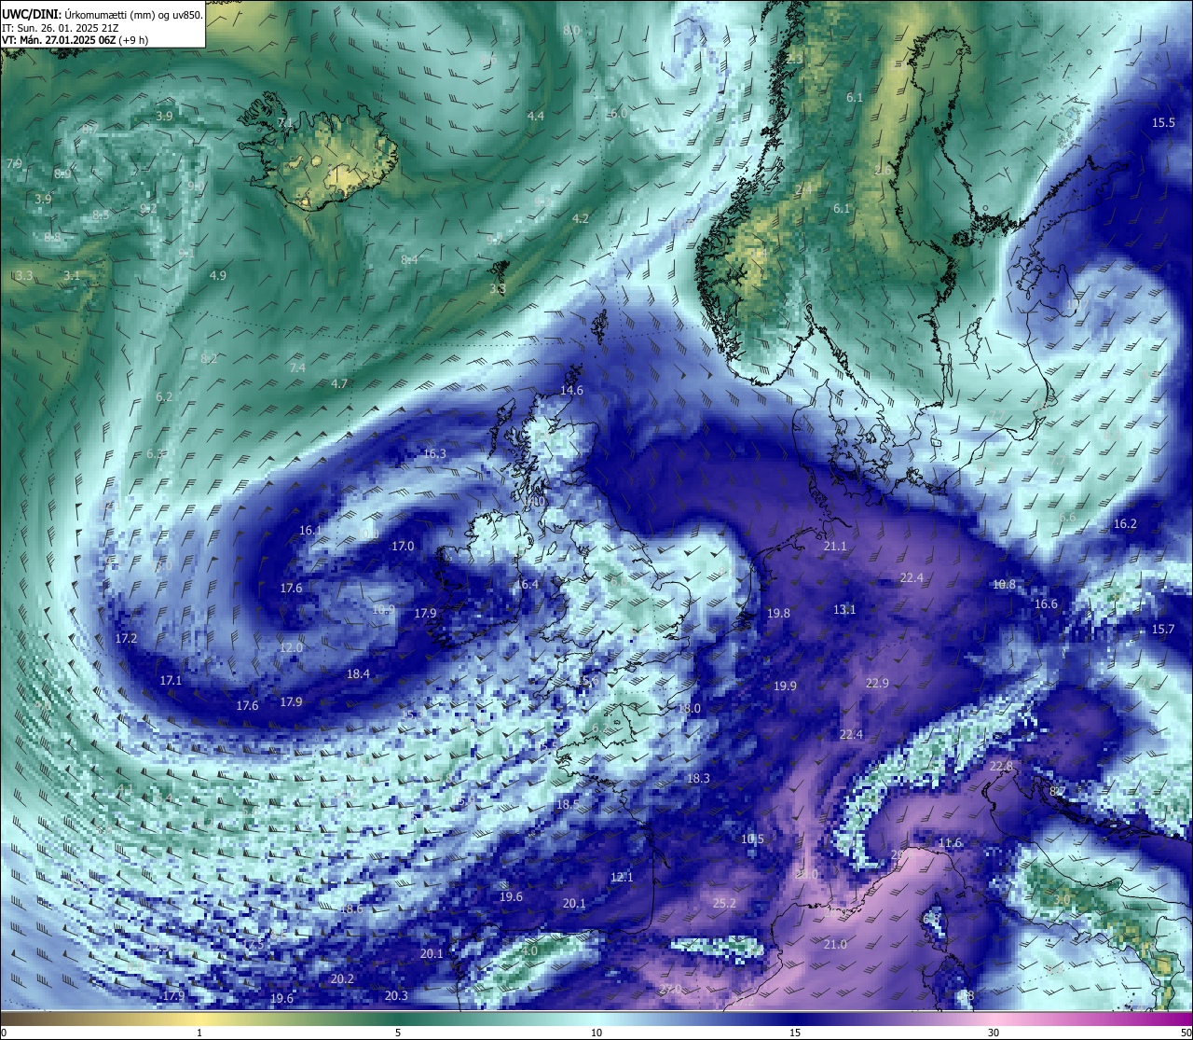Image resolution: width=1193 pixels, height=1040 pixels.
Task: Click the 18.4 value label
Action: [x=358, y=674]
